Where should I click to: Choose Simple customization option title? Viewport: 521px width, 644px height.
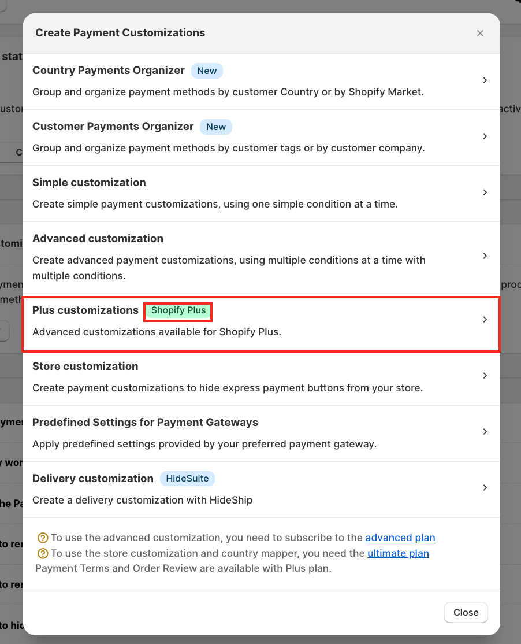(89, 183)
